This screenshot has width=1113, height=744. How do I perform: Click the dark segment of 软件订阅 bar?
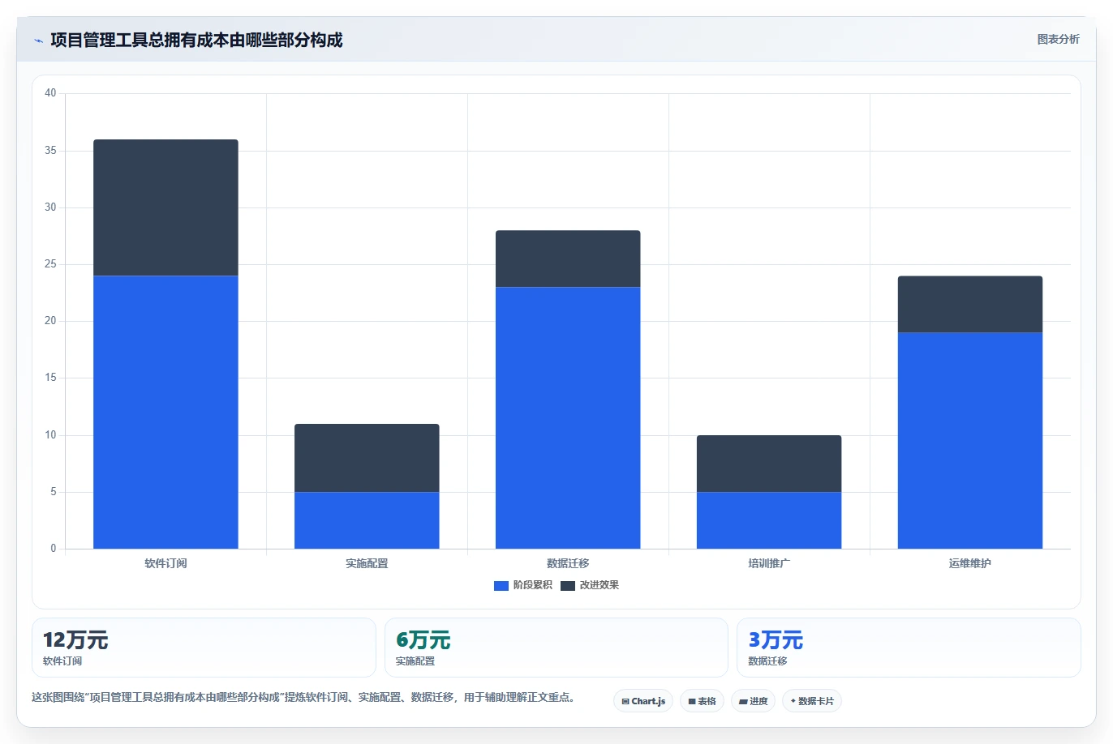point(165,207)
